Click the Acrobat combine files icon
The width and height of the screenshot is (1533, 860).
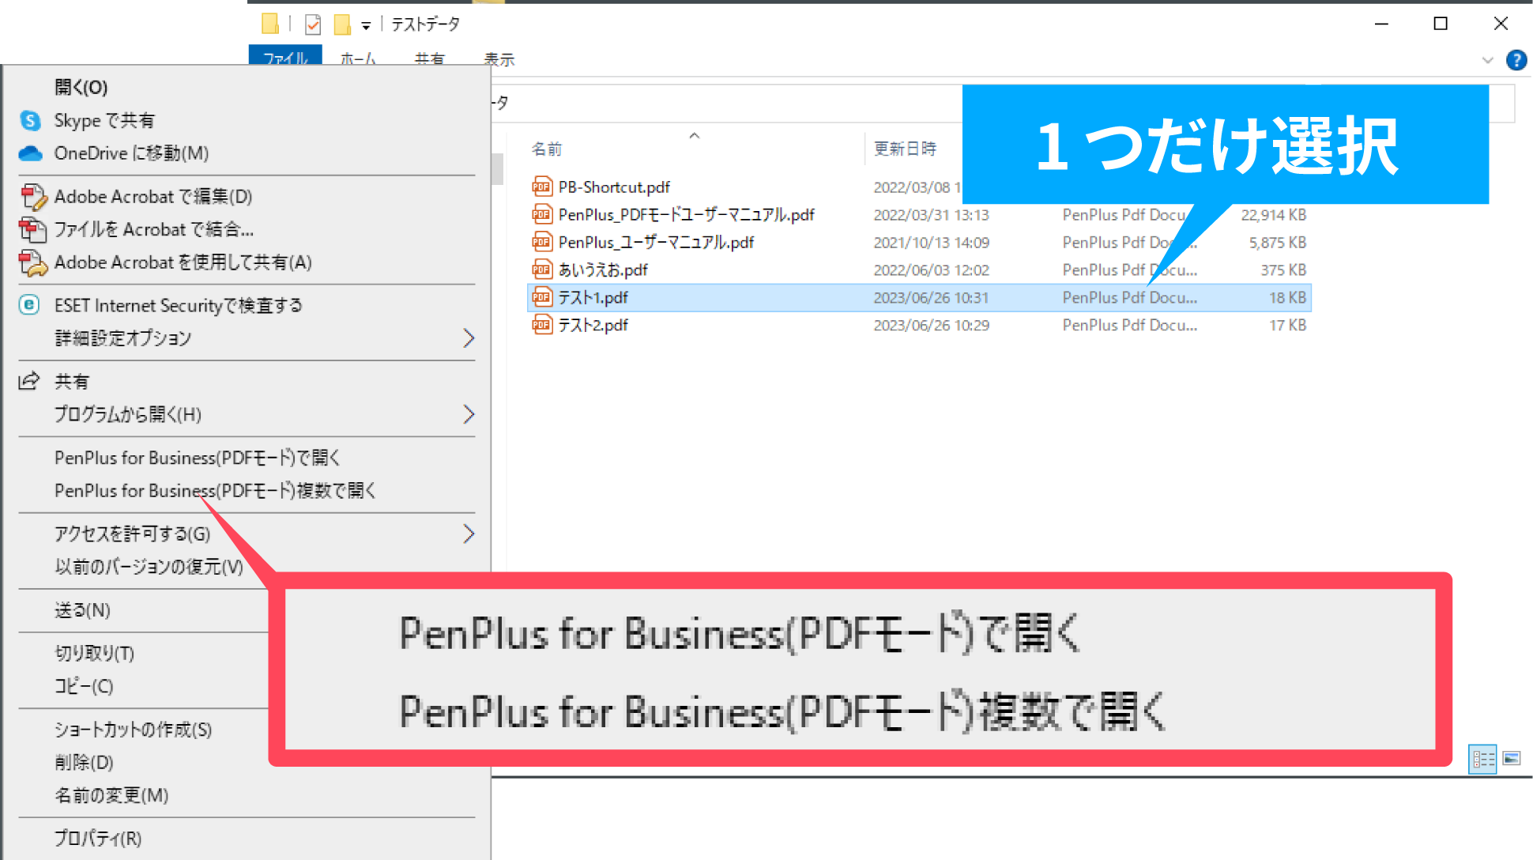point(32,229)
